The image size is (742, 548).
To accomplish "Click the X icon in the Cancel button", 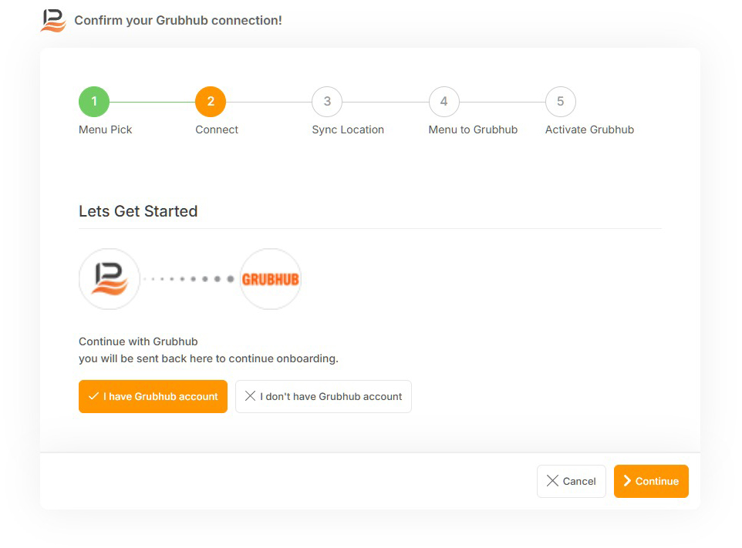I will [x=552, y=481].
